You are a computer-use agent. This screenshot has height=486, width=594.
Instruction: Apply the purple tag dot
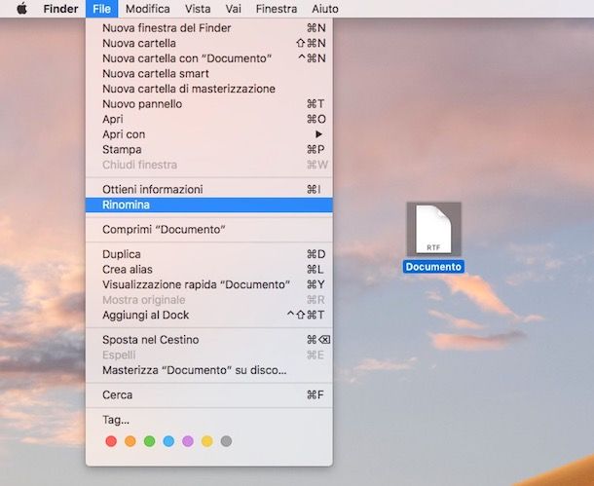click(188, 441)
